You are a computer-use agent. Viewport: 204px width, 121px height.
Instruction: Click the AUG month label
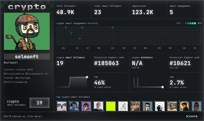tap(63, 48)
